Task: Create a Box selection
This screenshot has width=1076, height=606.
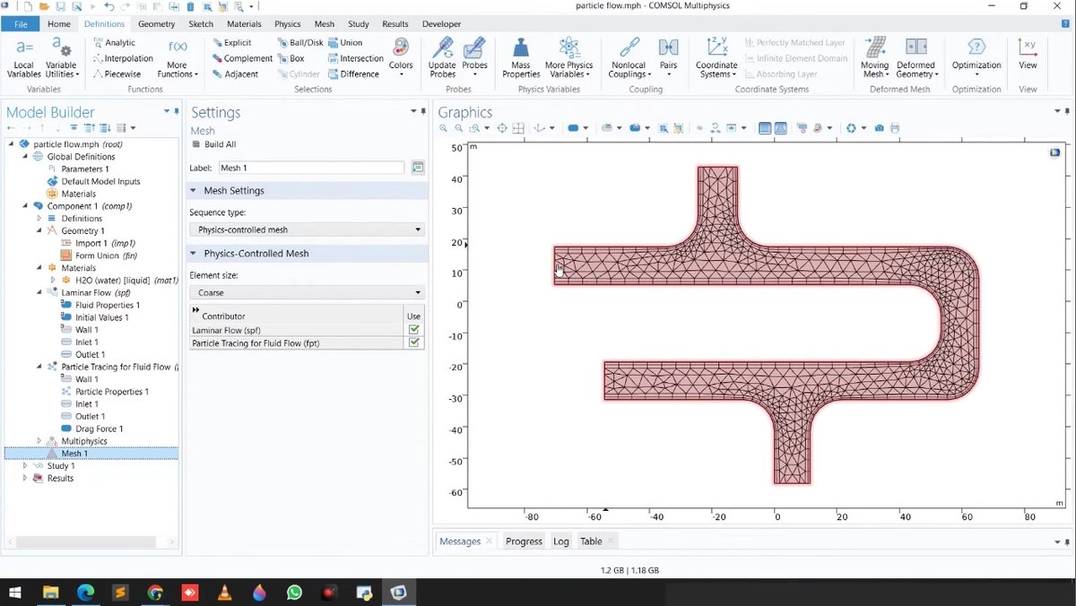Action: (291, 58)
